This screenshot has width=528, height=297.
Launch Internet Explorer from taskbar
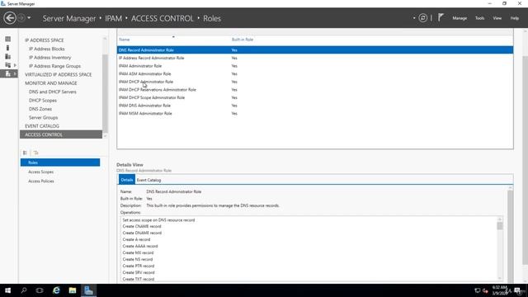click(x=56, y=290)
